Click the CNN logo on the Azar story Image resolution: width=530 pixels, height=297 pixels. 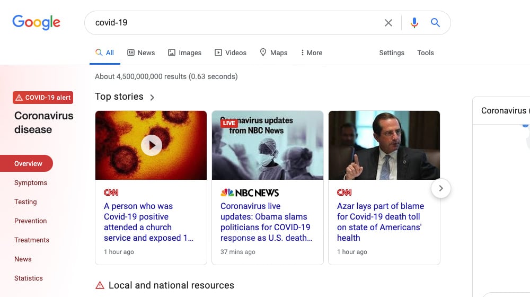(344, 193)
